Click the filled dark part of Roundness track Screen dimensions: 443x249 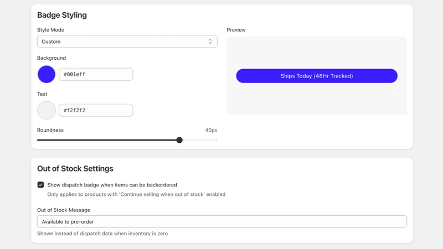coord(107,140)
